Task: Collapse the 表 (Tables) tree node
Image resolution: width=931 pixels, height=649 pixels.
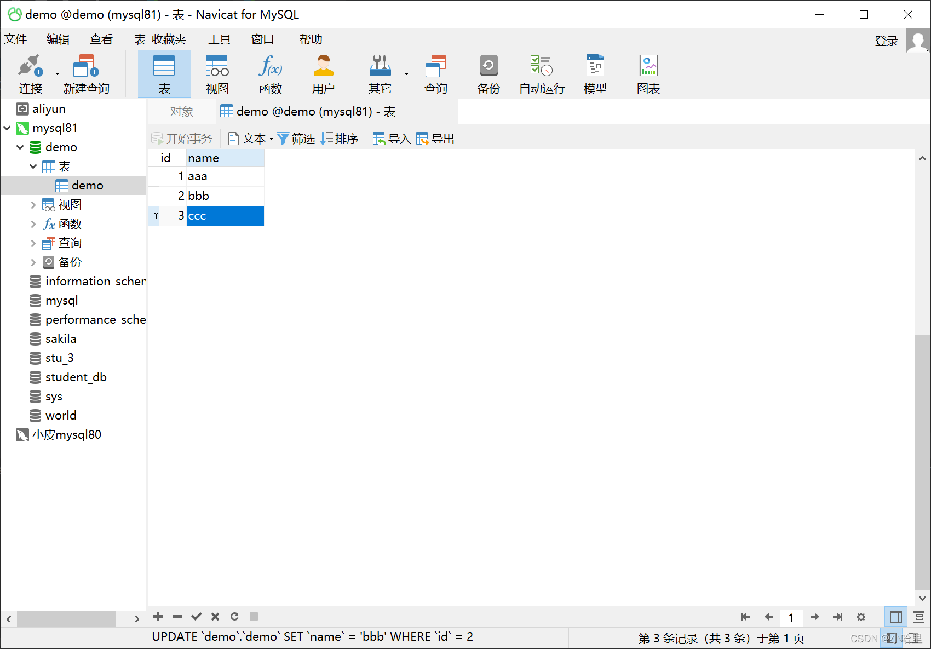Action: pyautogui.click(x=33, y=166)
